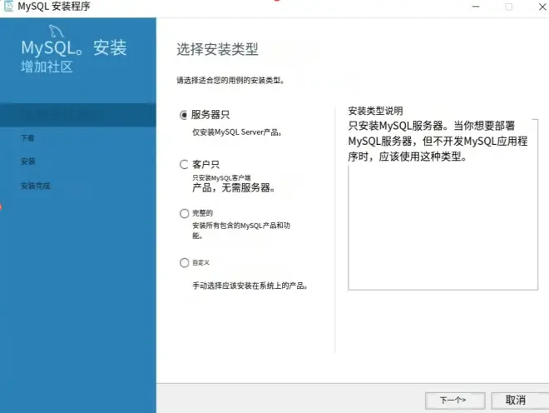Click the 增加社区 sidebar text
The image size is (549, 413).
(x=47, y=67)
